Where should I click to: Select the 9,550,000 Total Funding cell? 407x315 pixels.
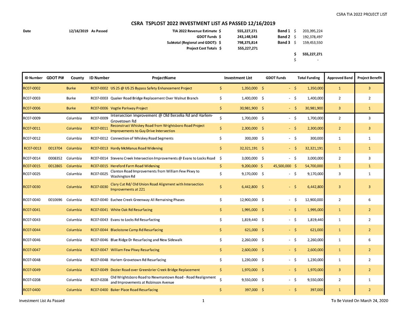(315, 280)
